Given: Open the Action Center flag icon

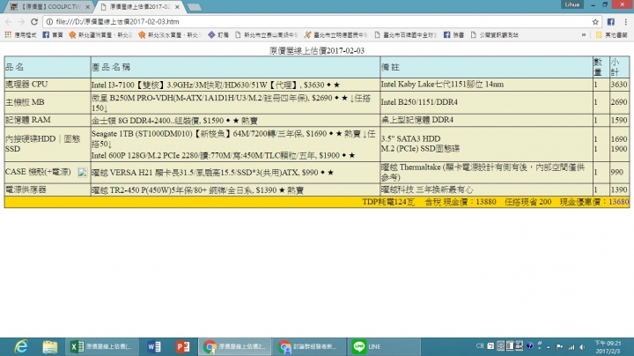Looking at the screenshot, I should (x=559, y=347).
